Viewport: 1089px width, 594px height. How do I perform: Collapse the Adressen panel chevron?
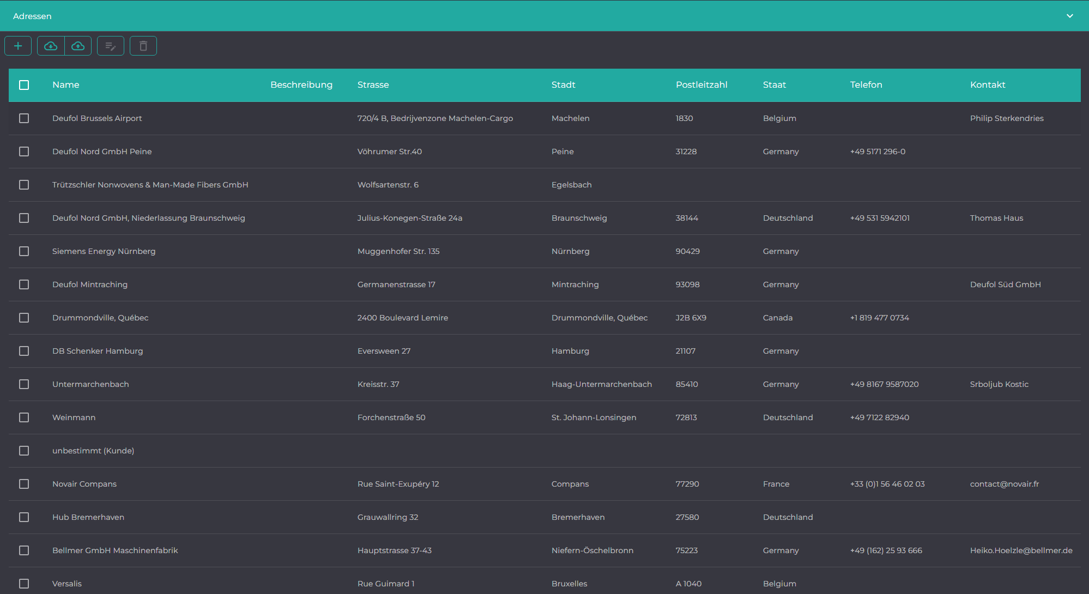(1070, 16)
